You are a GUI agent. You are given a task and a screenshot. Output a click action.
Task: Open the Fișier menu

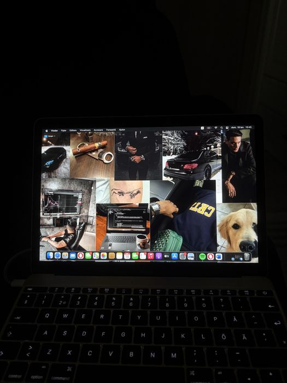(63, 130)
